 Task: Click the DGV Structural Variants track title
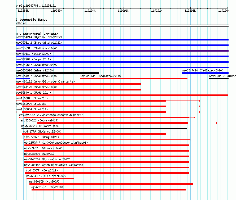pyautogui.click(x=37, y=34)
